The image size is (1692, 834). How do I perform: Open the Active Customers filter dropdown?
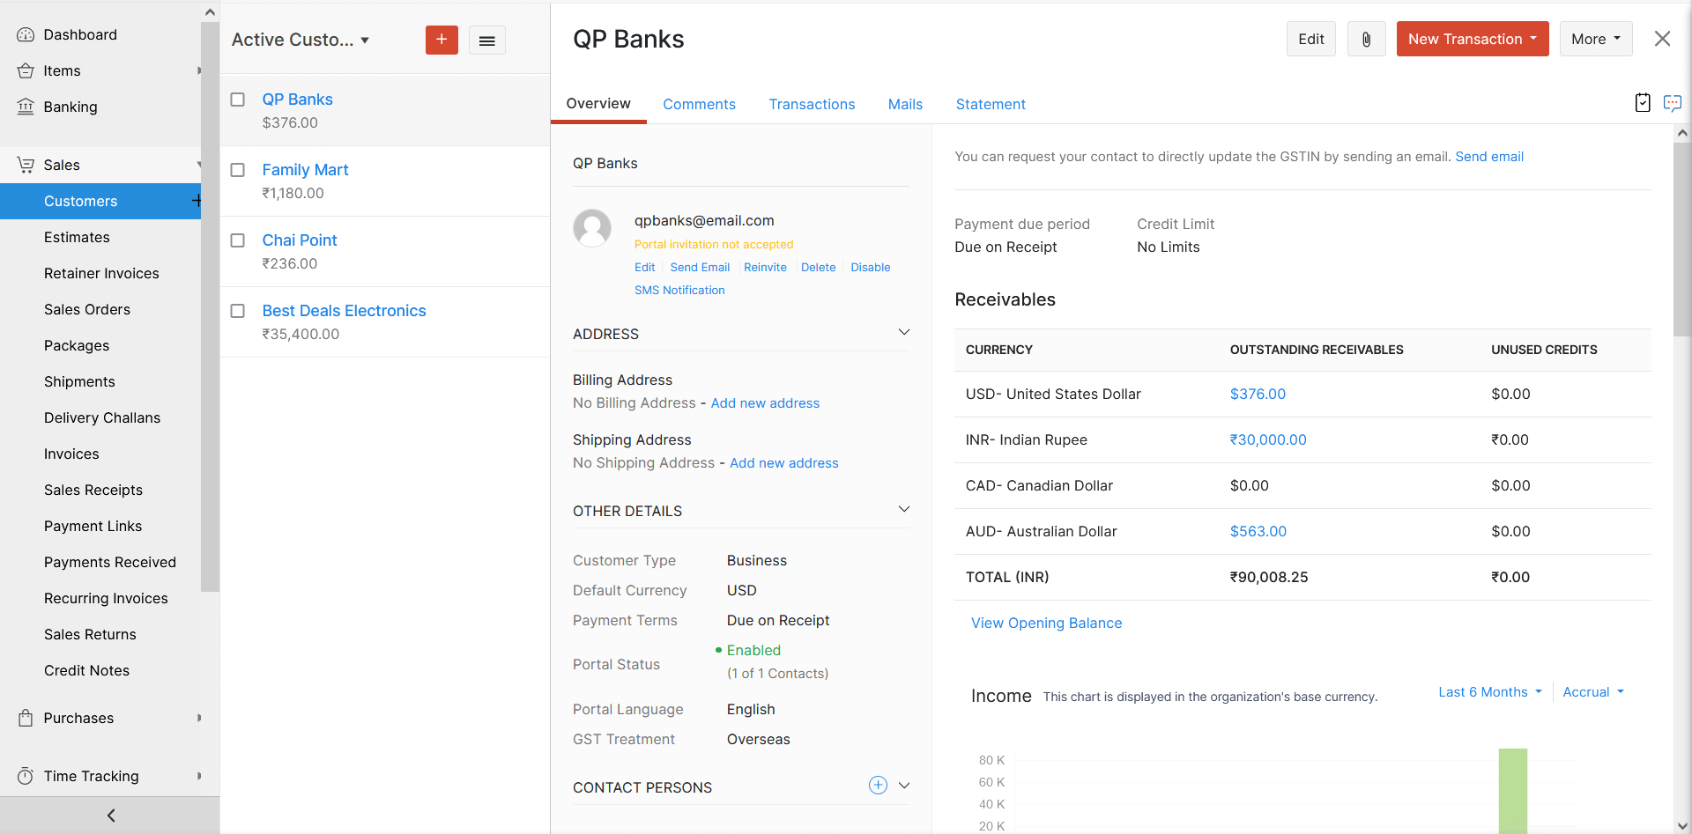point(301,40)
